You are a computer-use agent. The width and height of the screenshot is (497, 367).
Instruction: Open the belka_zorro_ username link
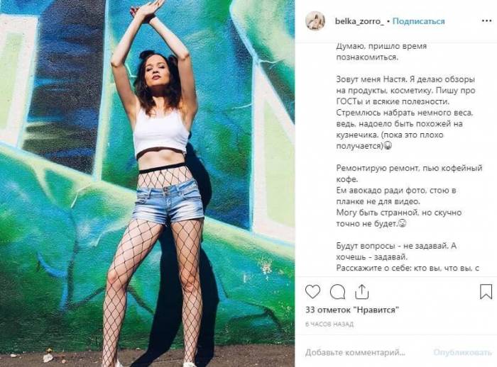[x=359, y=21]
